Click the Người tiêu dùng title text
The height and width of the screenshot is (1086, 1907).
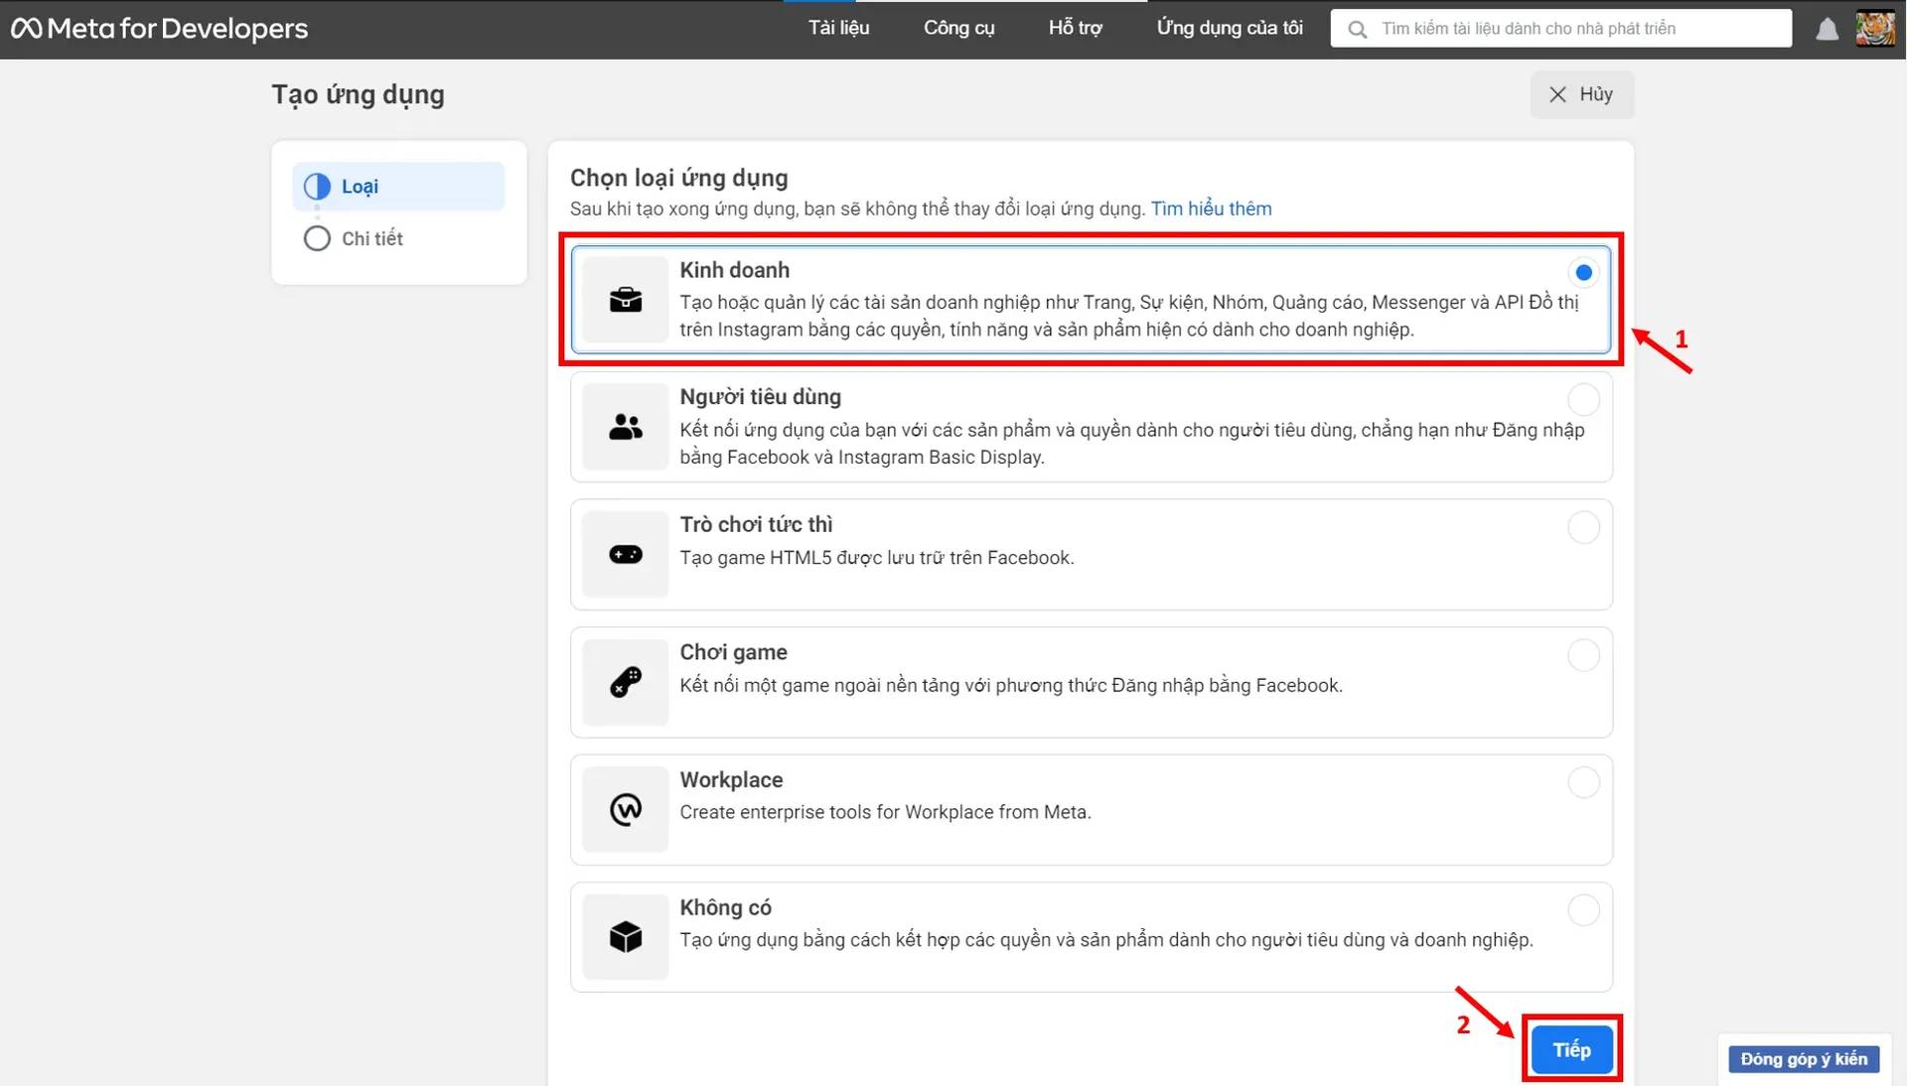pyautogui.click(x=760, y=397)
